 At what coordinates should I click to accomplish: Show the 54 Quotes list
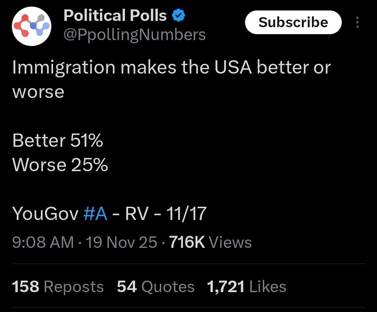[155, 287]
